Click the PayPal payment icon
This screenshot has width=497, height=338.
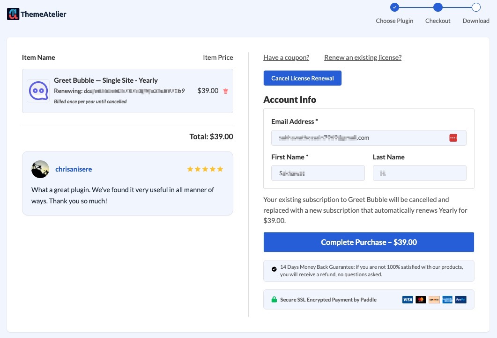(x=460, y=300)
